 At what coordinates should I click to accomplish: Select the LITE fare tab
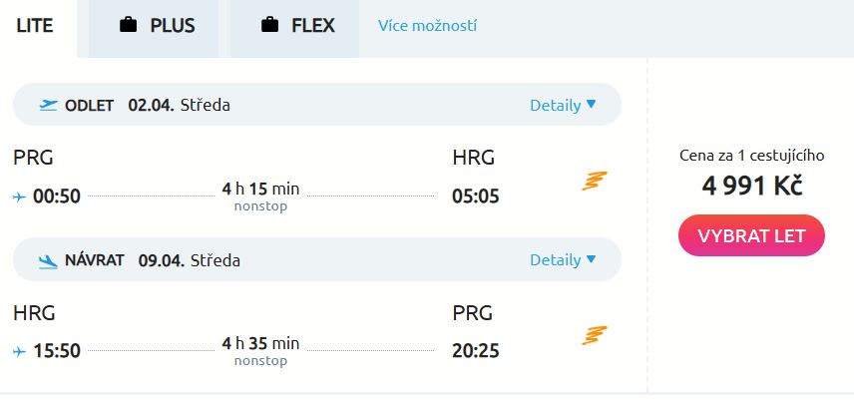click(36, 26)
